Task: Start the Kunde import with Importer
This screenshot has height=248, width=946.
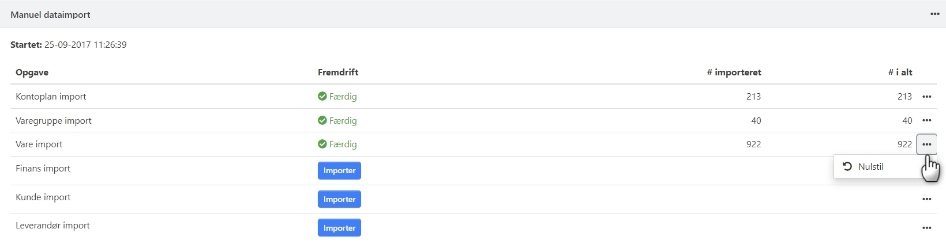Action: [x=339, y=199]
